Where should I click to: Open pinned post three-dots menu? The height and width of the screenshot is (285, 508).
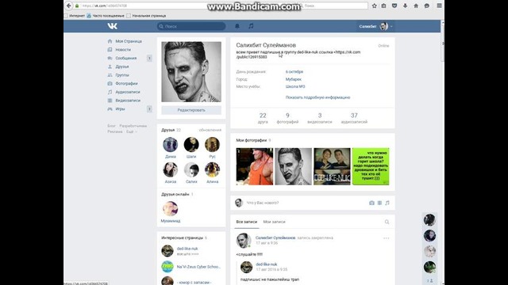[387, 238]
